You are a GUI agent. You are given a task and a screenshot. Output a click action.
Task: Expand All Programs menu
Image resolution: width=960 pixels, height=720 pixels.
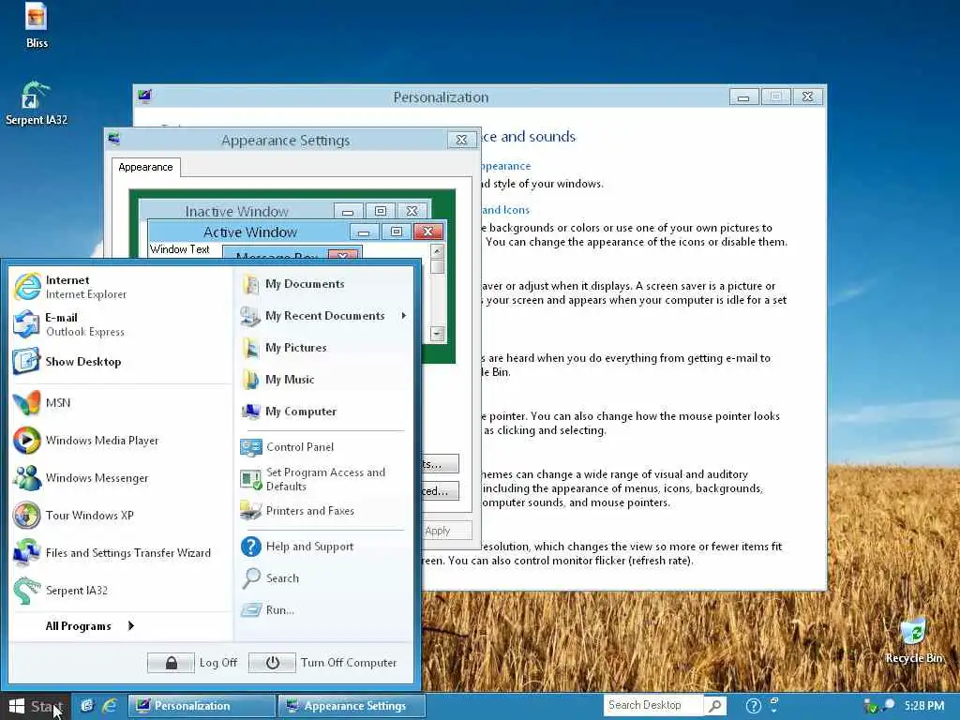[x=90, y=625]
